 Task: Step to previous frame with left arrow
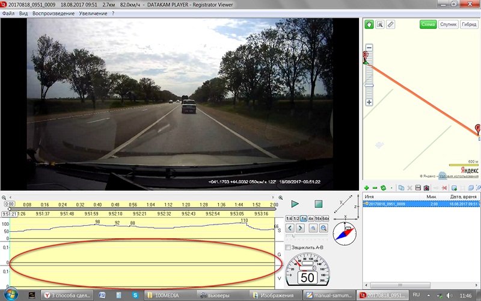tap(290, 228)
